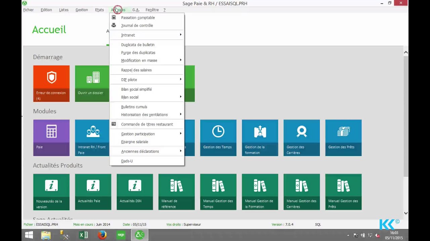Open the Gestion des Prêts module

coord(343,138)
